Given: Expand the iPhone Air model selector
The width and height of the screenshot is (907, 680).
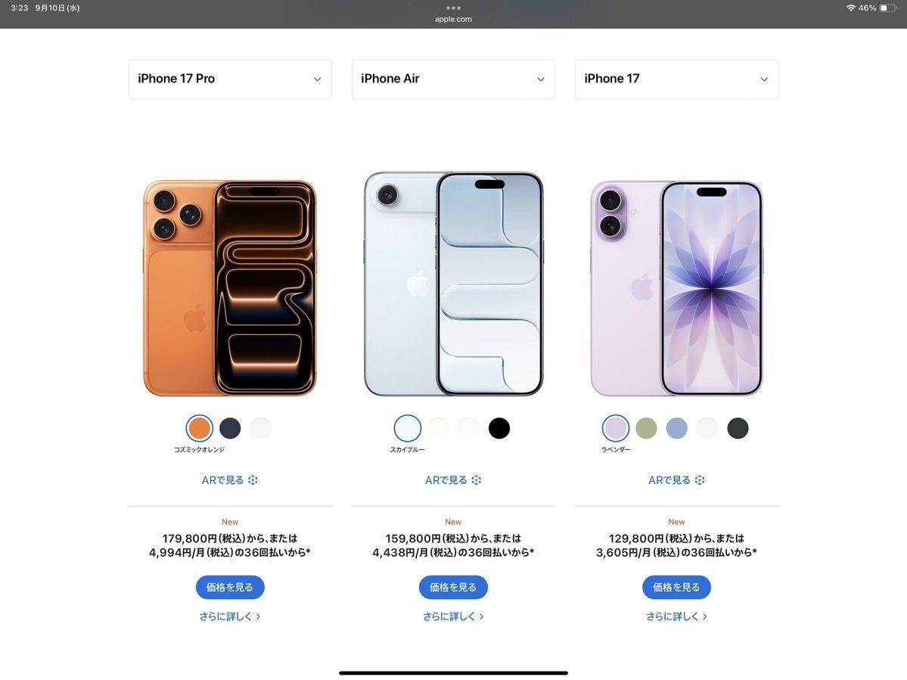Looking at the screenshot, I should click(x=453, y=79).
